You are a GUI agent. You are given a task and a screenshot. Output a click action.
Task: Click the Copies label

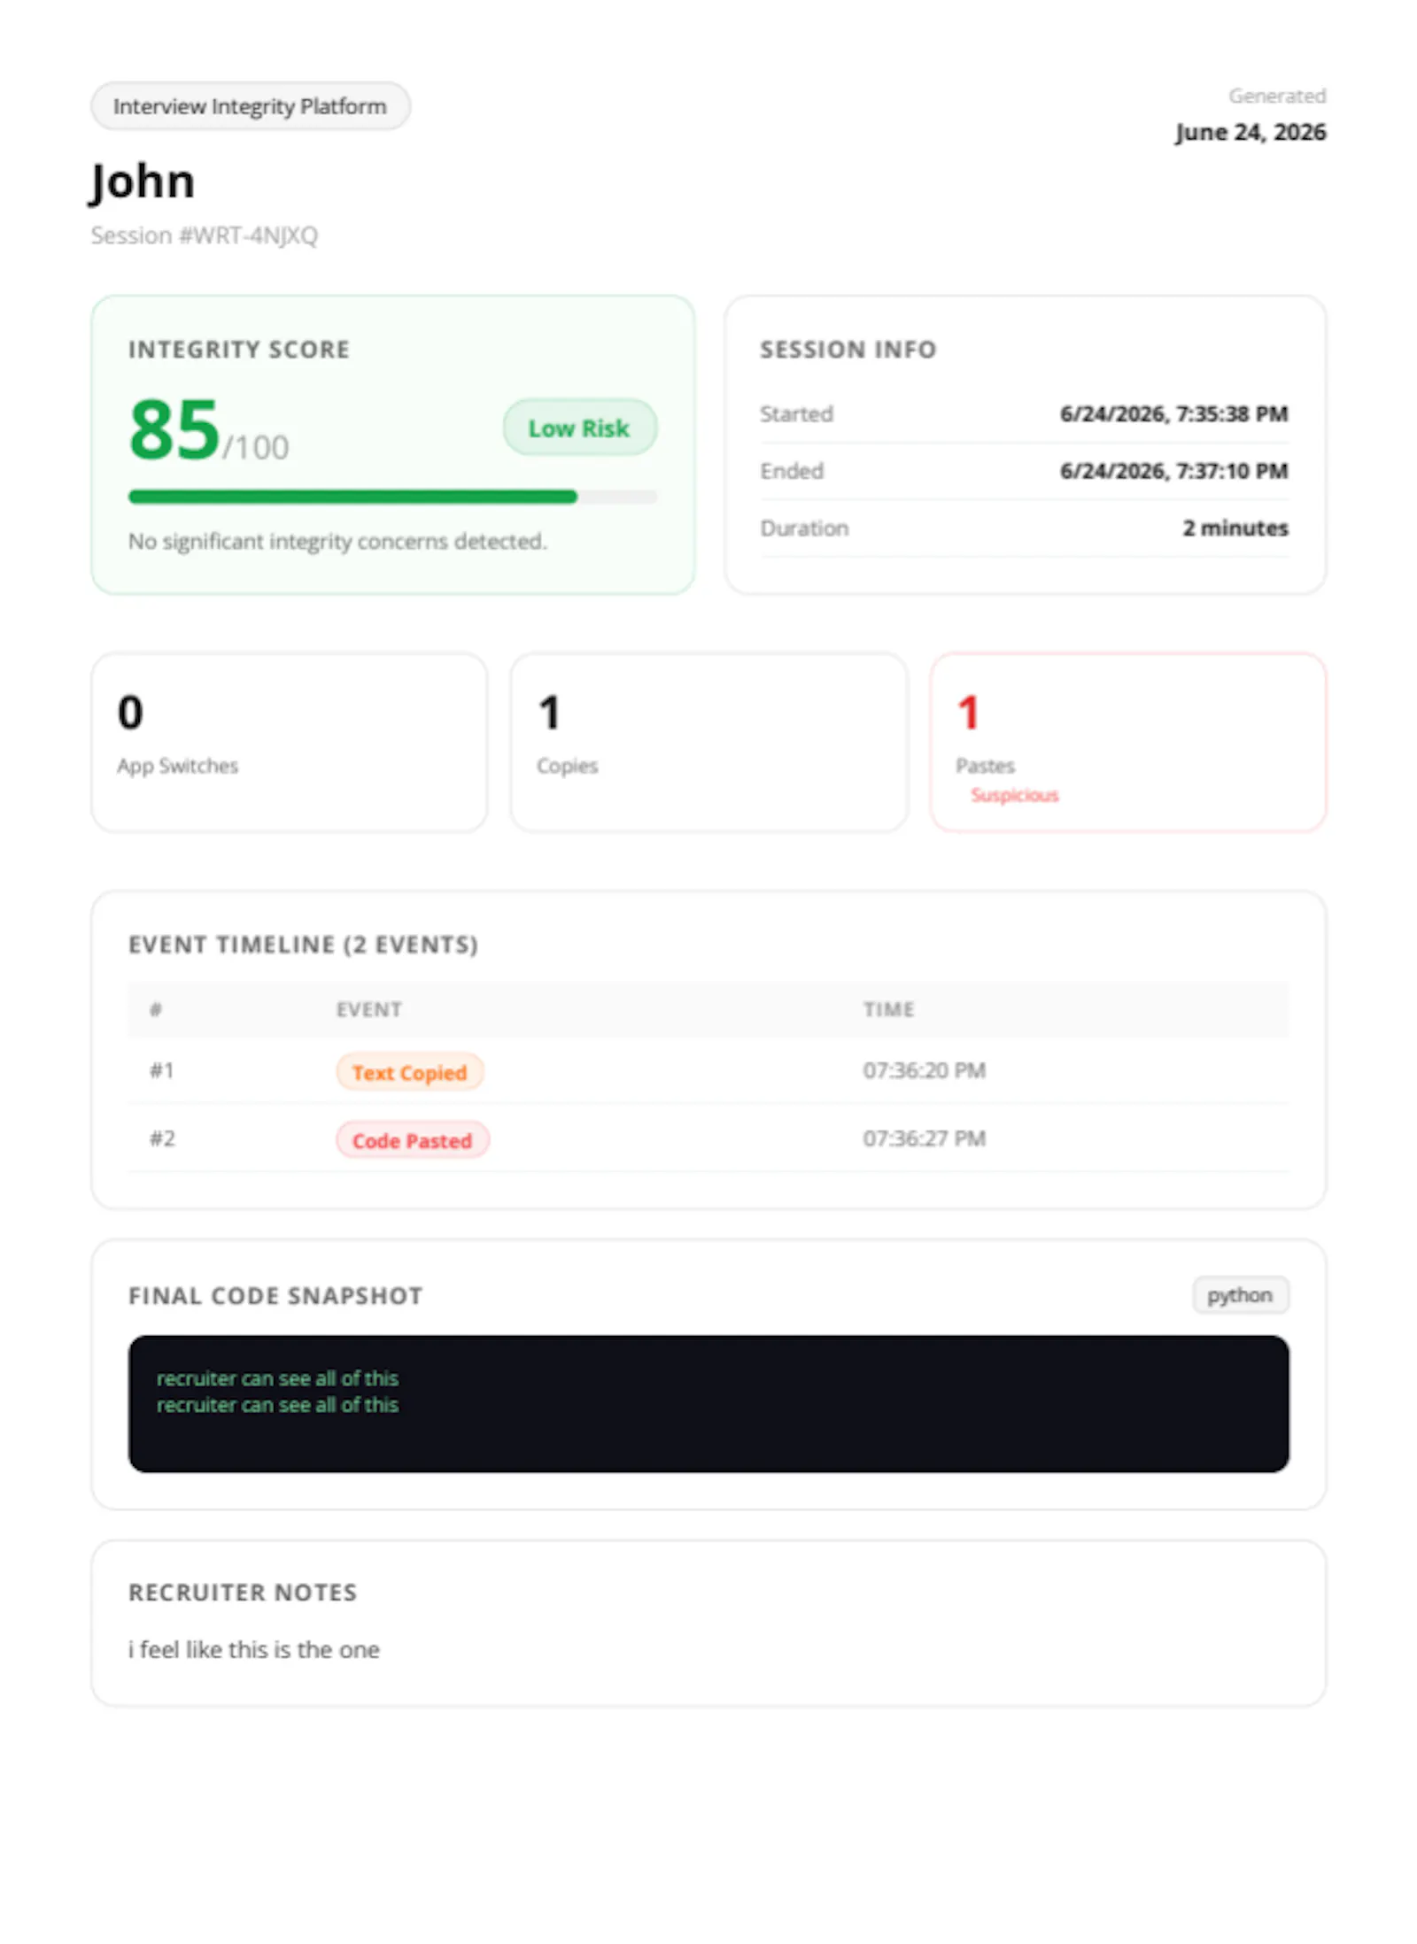(x=567, y=766)
